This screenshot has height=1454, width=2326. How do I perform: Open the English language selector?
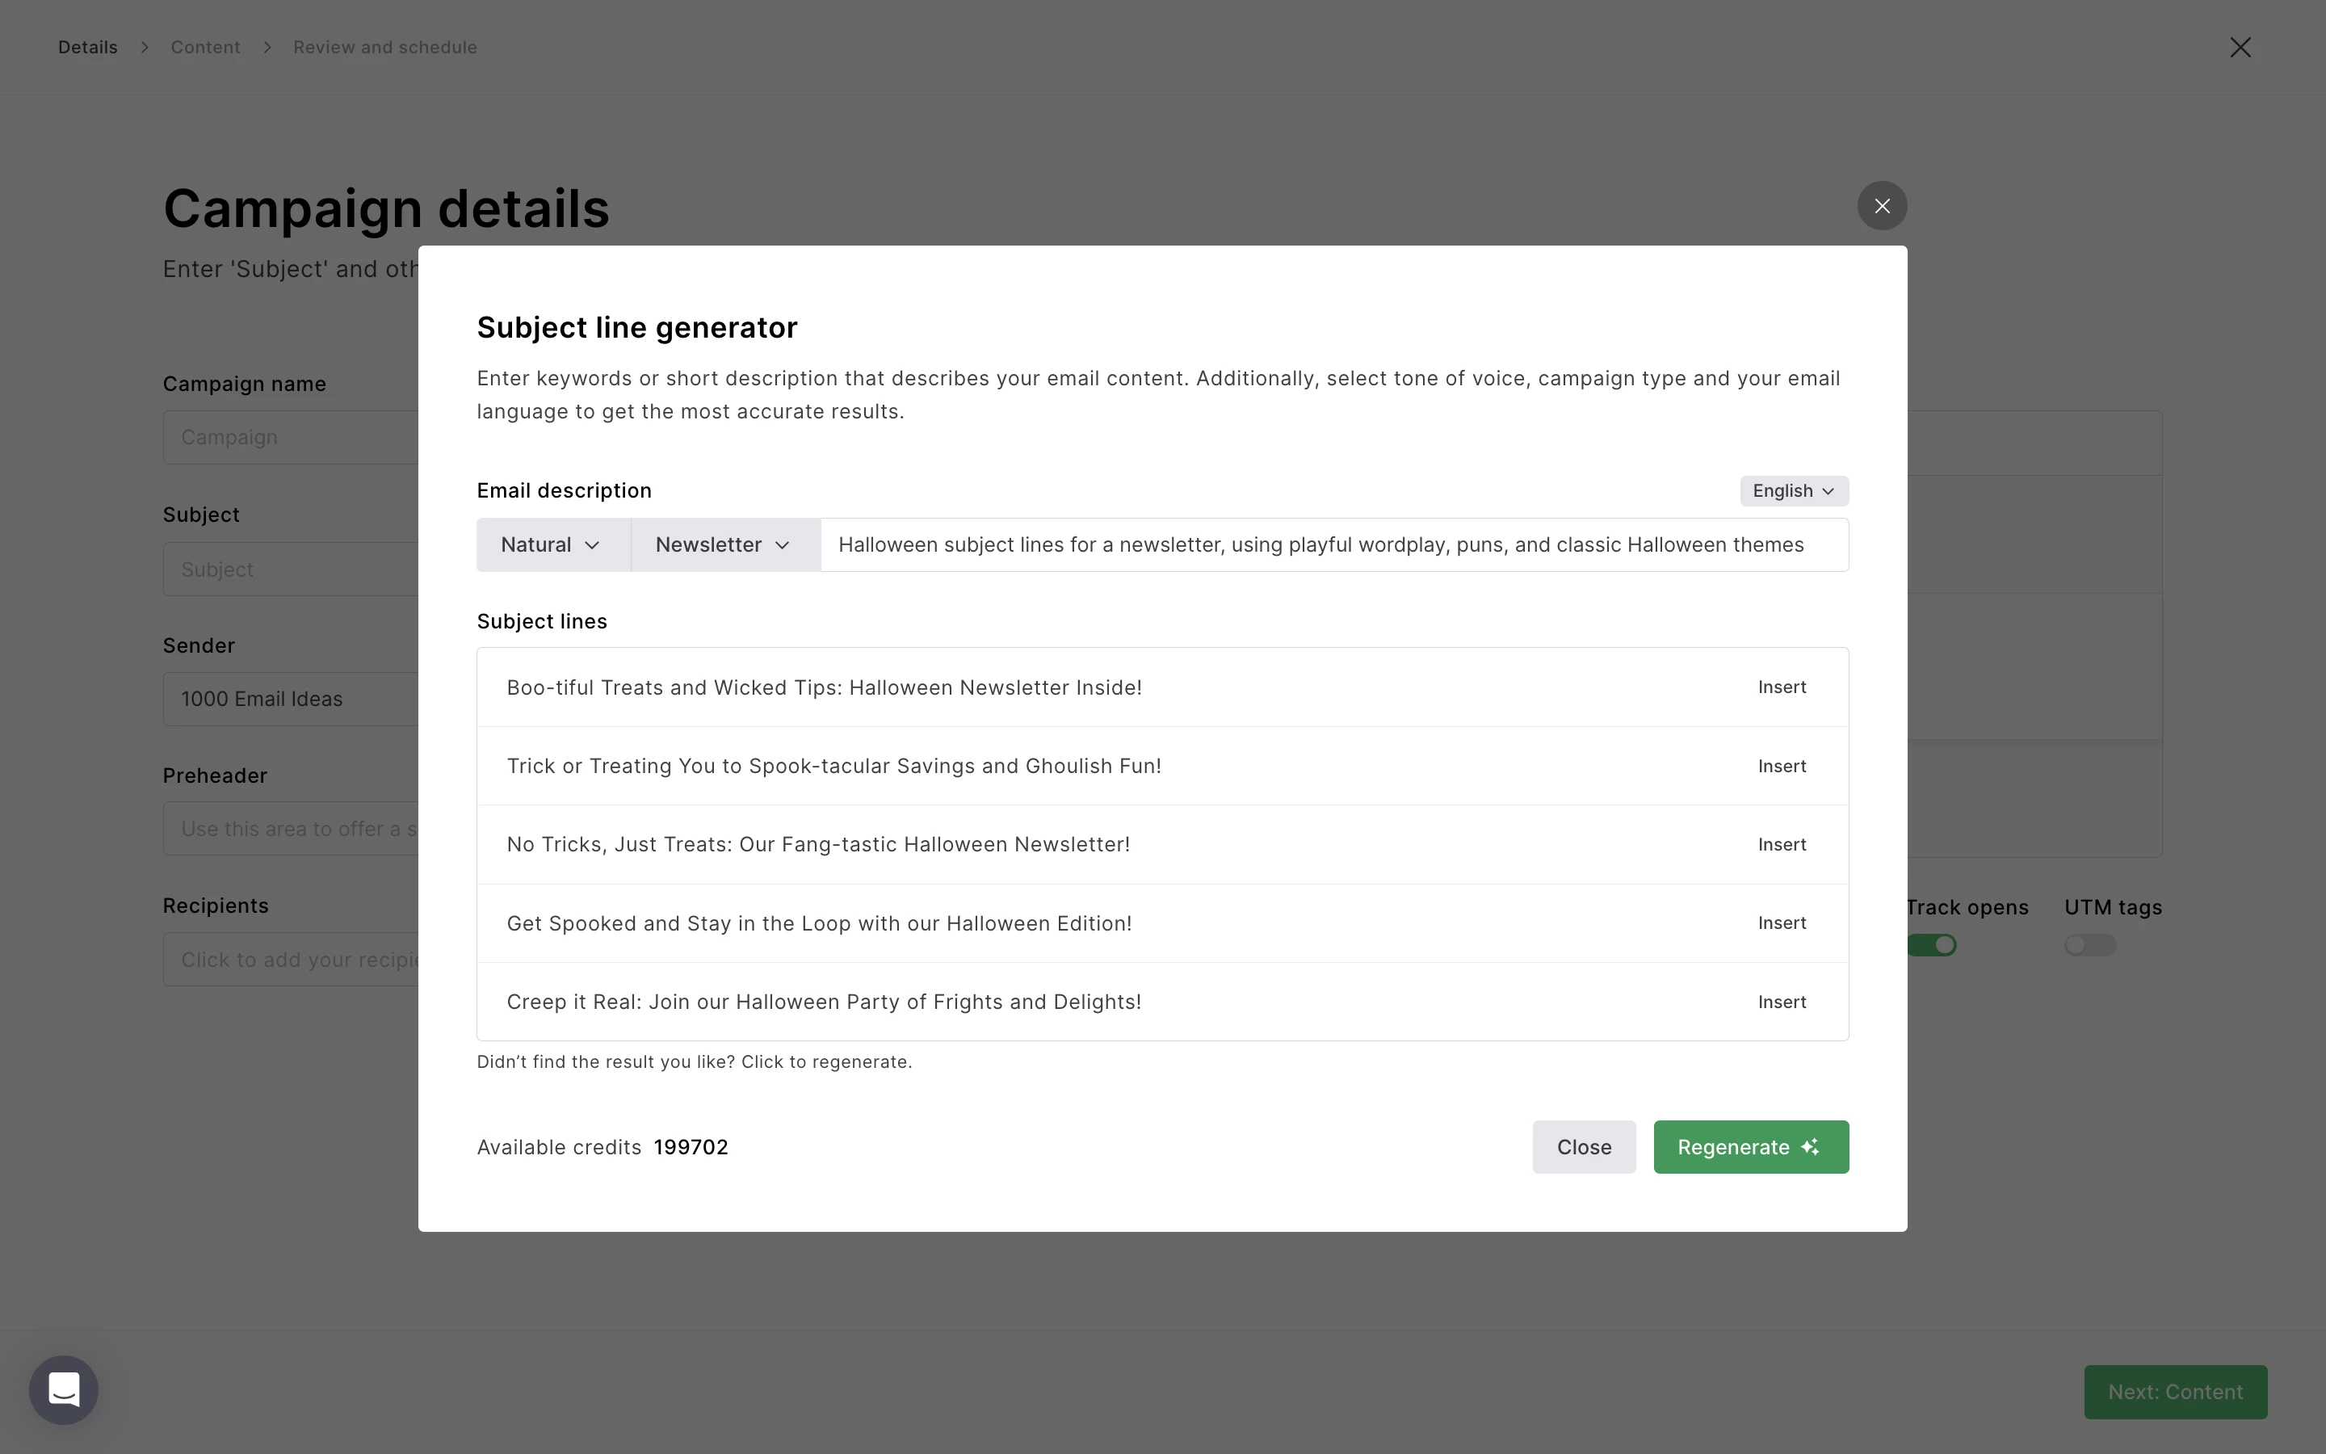1793,490
